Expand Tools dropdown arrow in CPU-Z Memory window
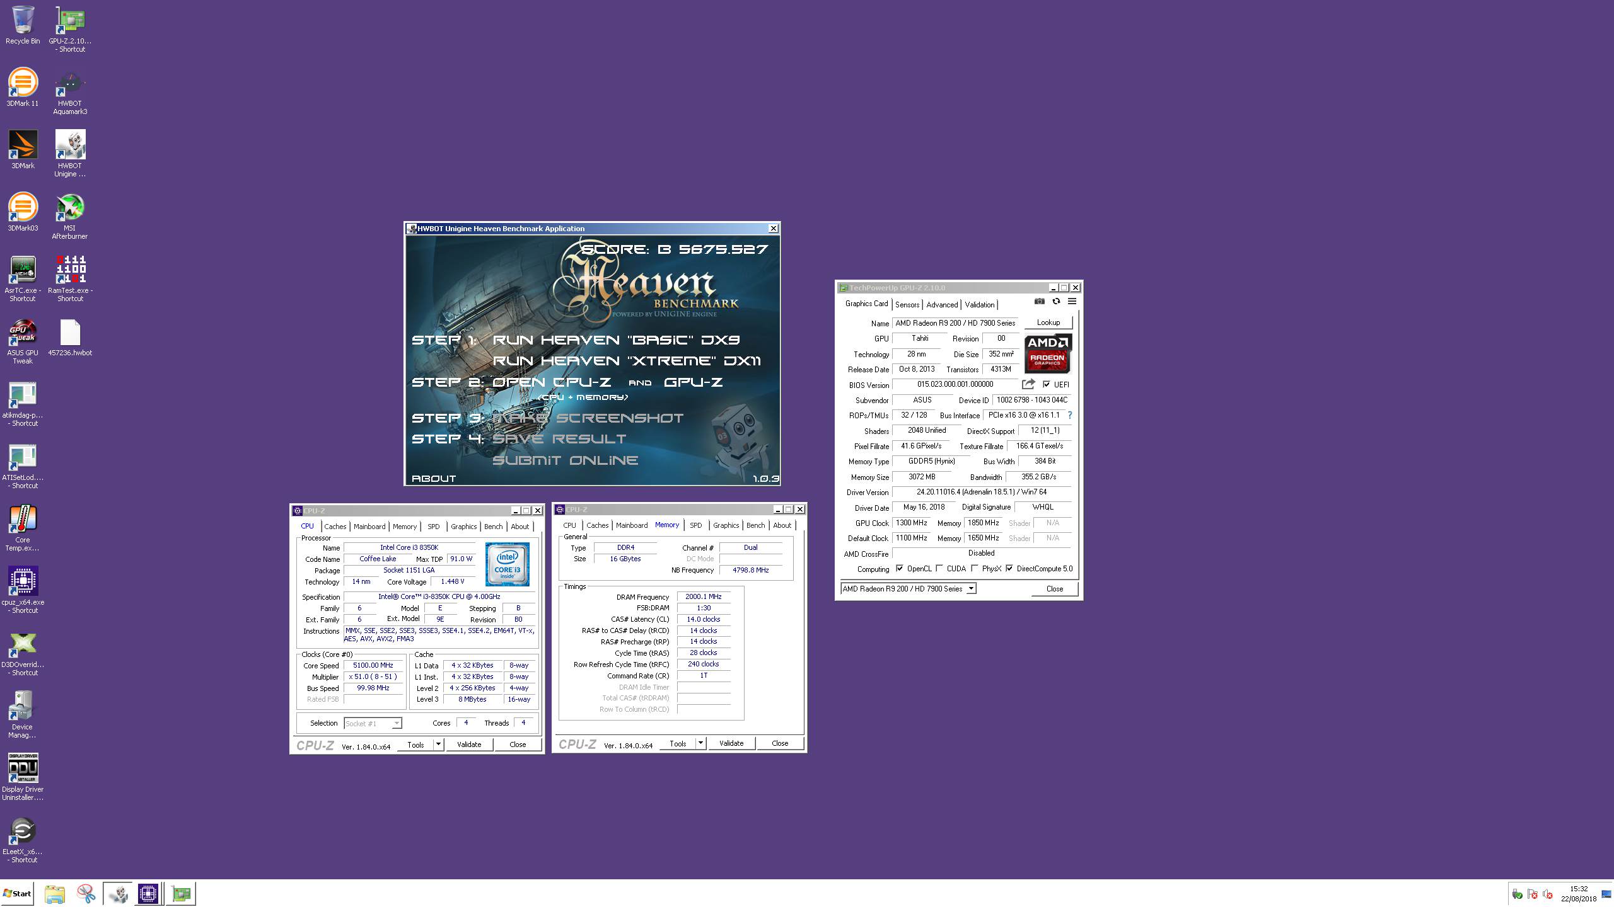Image resolution: width=1614 pixels, height=907 pixels. click(x=700, y=743)
